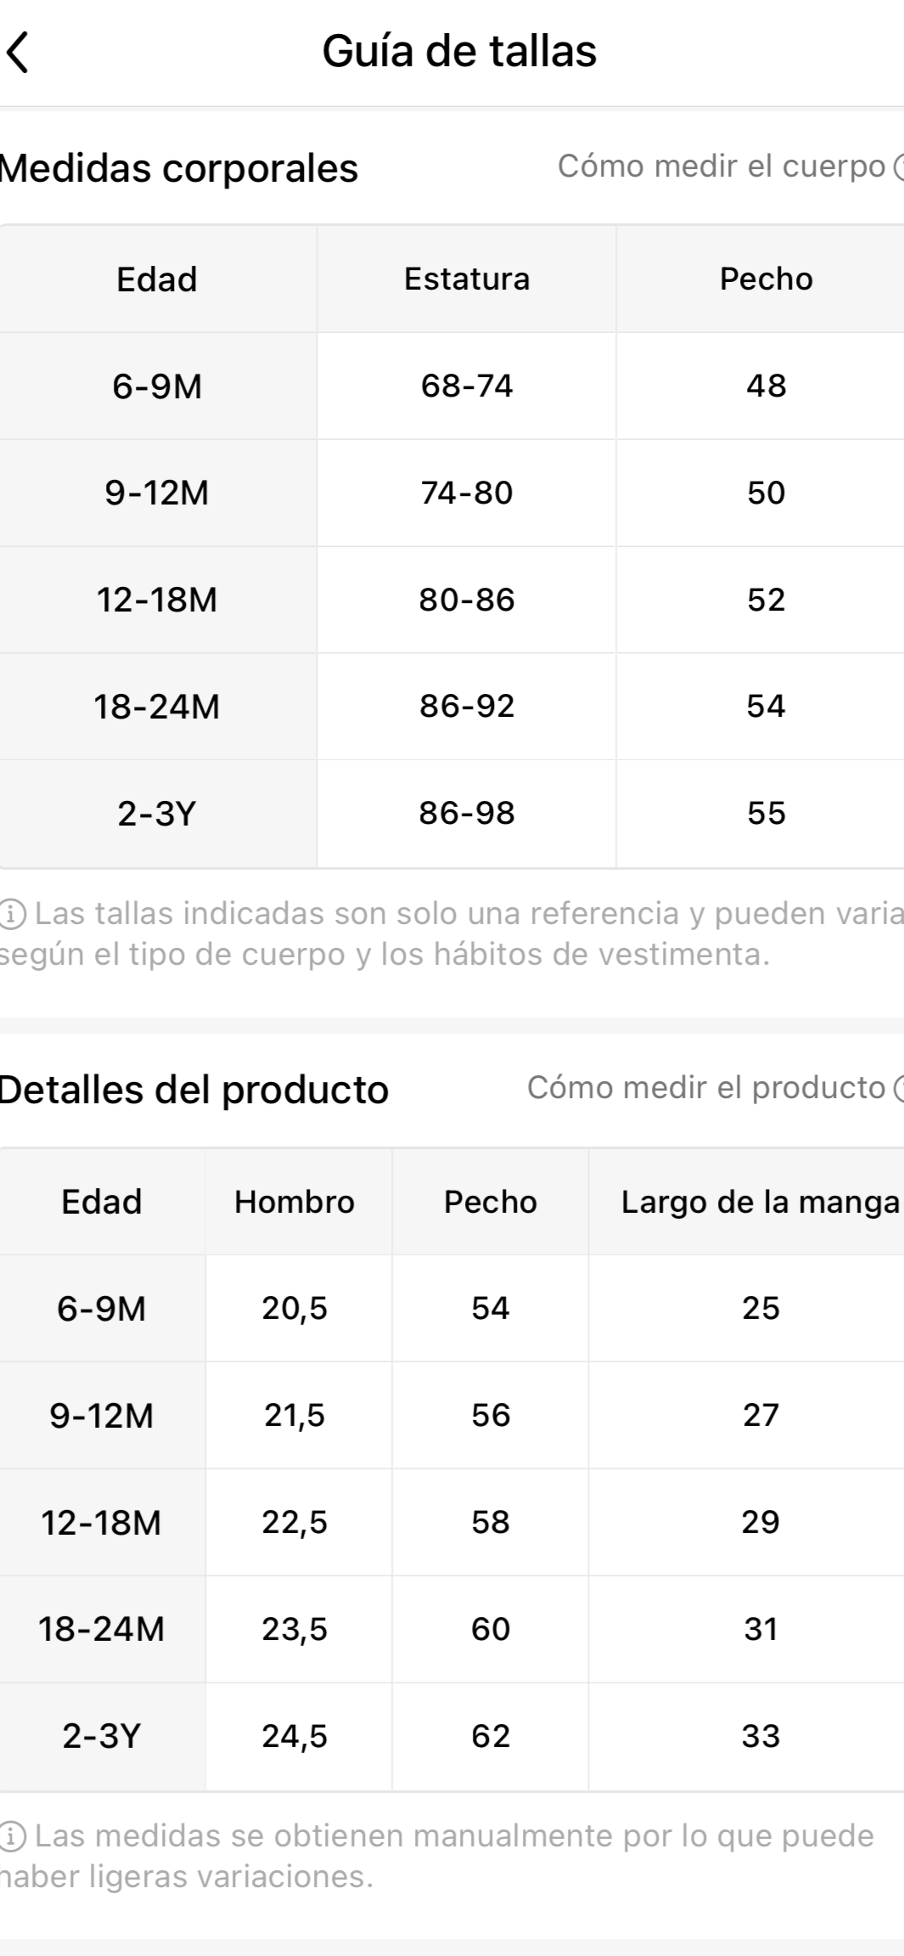Tap the 80-86 height cell
Image resolution: width=904 pixels, height=1956 pixels.
coord(466,600)
